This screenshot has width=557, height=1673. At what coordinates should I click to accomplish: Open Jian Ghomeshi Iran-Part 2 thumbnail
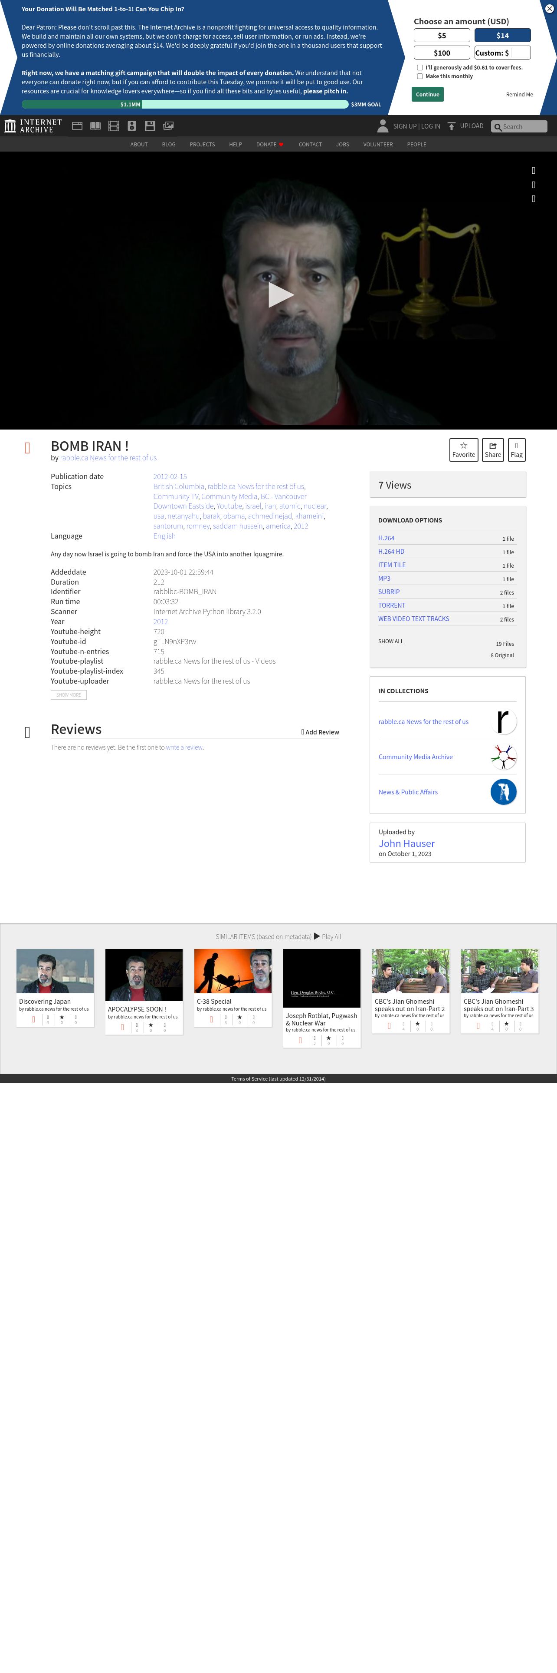point(410,971)
